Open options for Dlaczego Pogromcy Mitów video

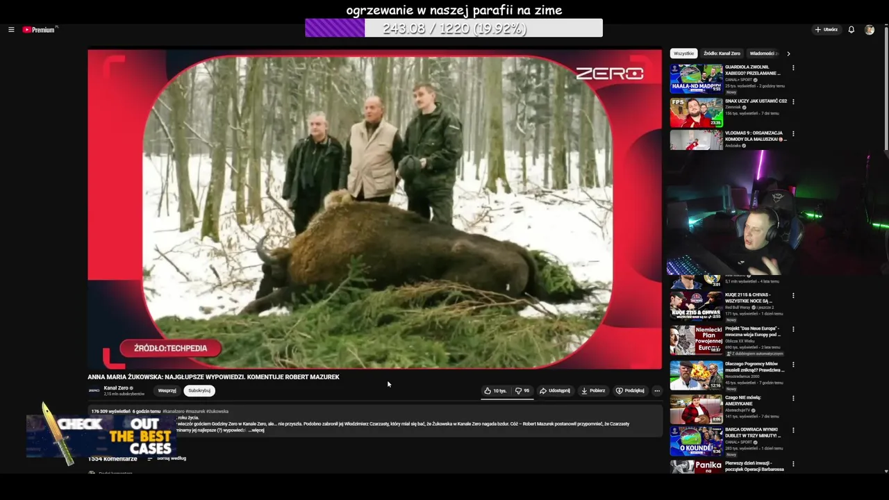pyautogui.click(x=793, y=365)
